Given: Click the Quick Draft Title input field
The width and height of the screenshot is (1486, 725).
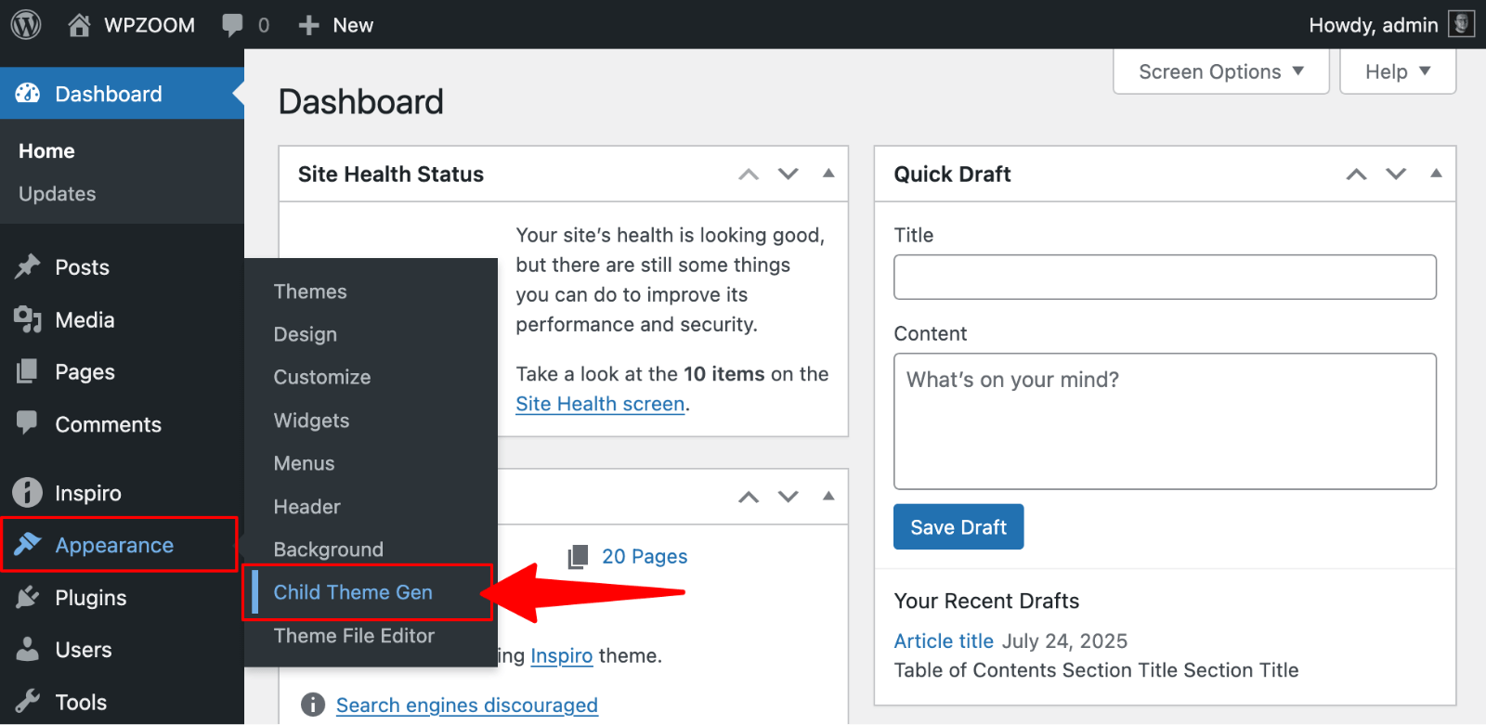Looking at the screenshot, I should (1165, 278).
